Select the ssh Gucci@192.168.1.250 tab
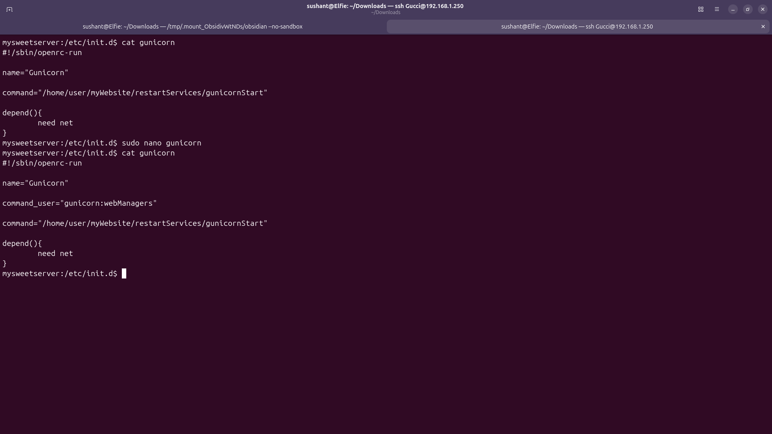 [x=577, y=27]
